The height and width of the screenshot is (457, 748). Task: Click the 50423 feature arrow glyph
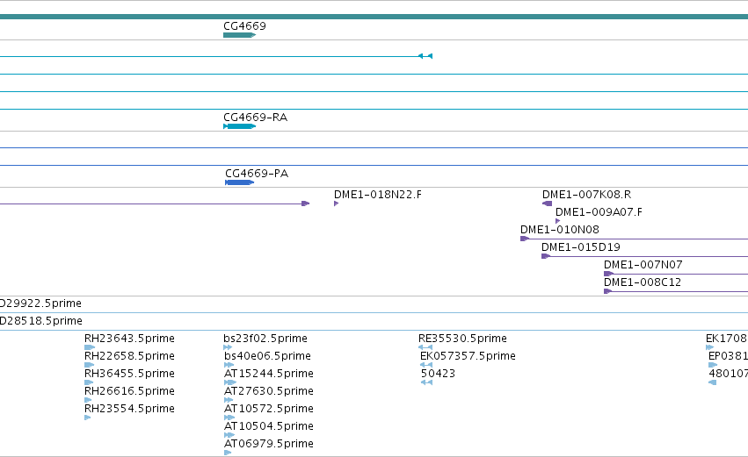click(427, 382)
